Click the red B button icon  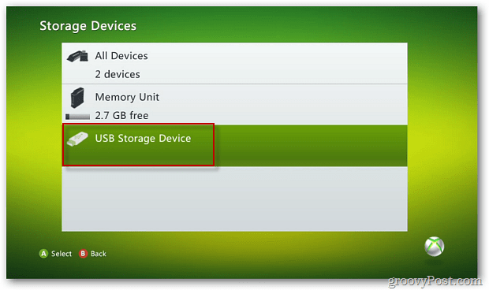pyautogui.click(x=83, y=254)
